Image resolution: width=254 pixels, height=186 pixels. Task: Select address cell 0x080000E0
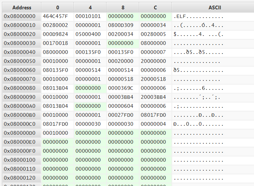point(22,142)
